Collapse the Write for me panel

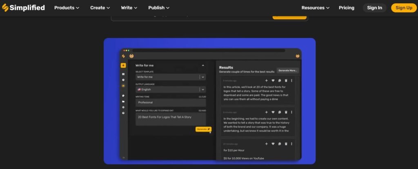203,66
